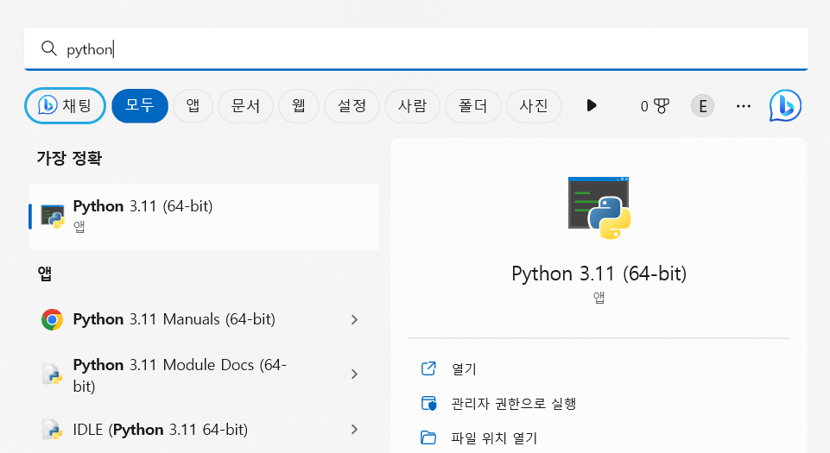The width and height of the screenshot is (830, 453).
Task: Click the search box containing python
Action: click(x=416, y=48)
